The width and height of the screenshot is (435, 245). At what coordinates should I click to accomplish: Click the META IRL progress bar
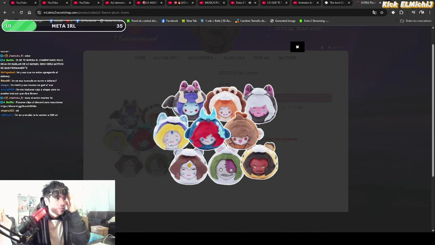tap(64, 26)
